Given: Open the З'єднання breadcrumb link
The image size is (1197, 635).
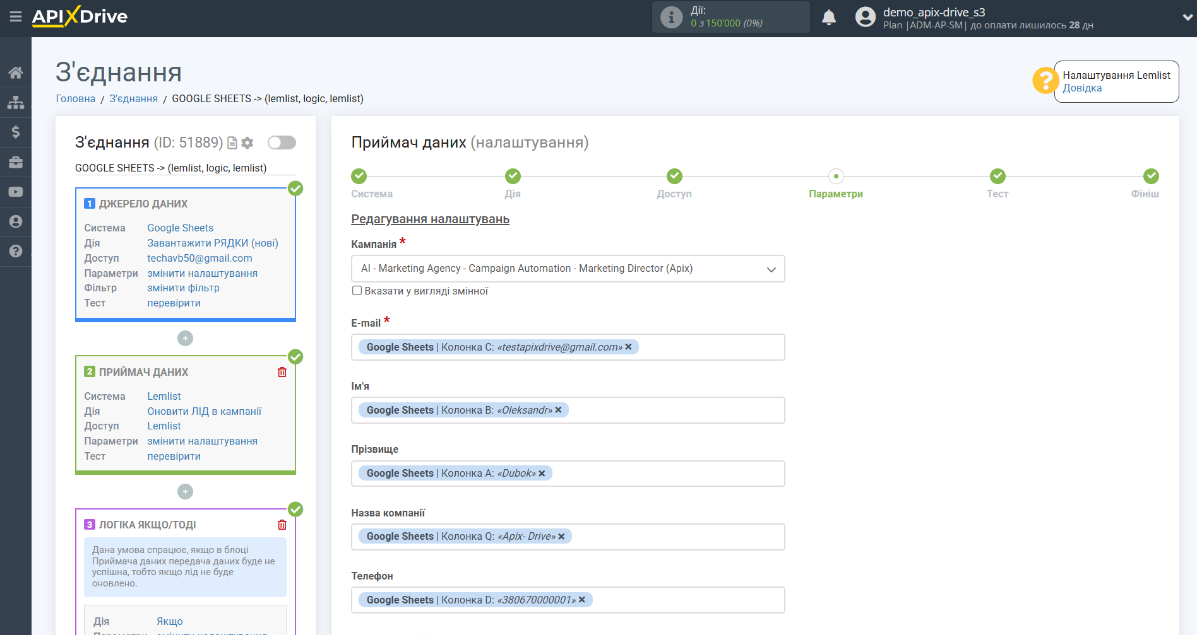Looking at the screenshot, I should (134, 98).
